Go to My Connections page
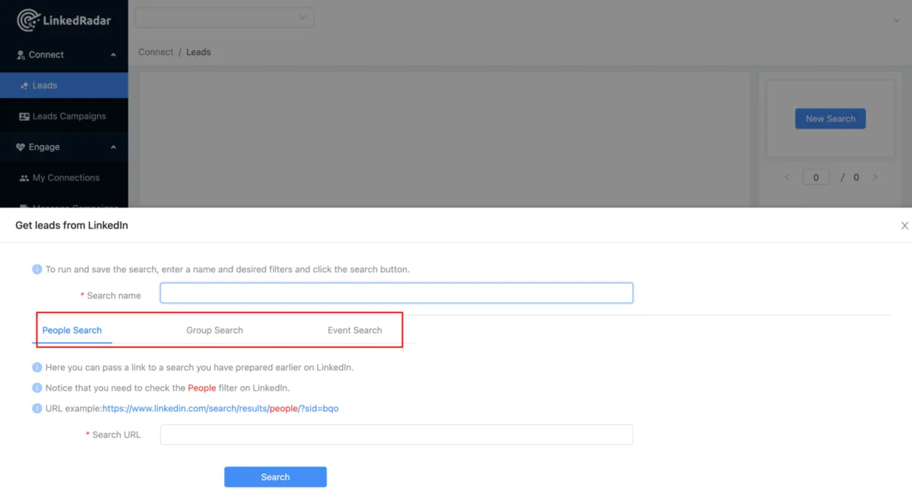The width and height of the screenshot is (912, 500). point(65,178)
